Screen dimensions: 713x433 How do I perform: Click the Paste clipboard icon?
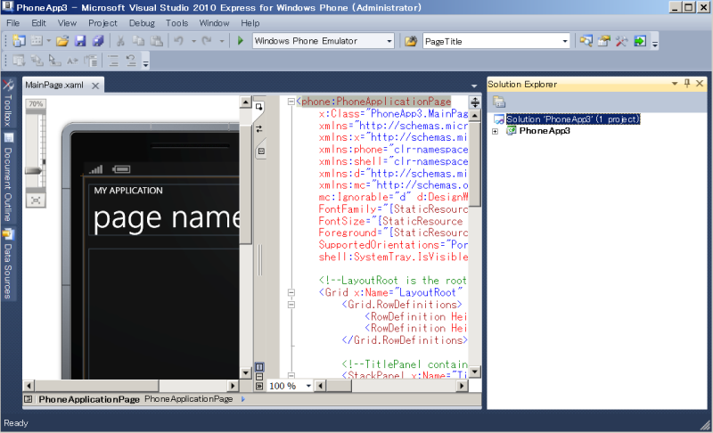click(x=157, y=41)
